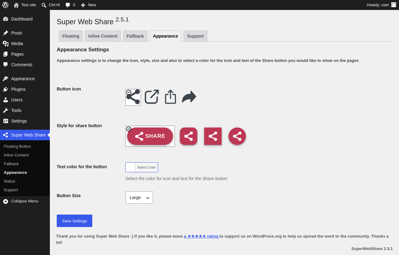Click the Collapse Menu label
Viewport: 399px width, 255px height.
pyautogui.click(x=25, y=201)
